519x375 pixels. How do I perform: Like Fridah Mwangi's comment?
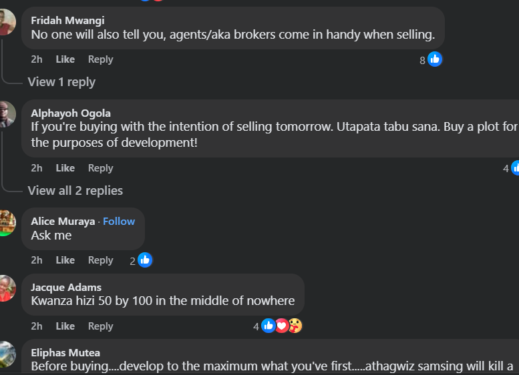tap(65, 59)
